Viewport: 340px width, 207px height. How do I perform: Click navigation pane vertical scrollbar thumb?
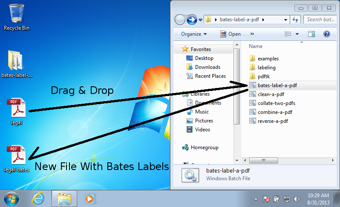237,86
